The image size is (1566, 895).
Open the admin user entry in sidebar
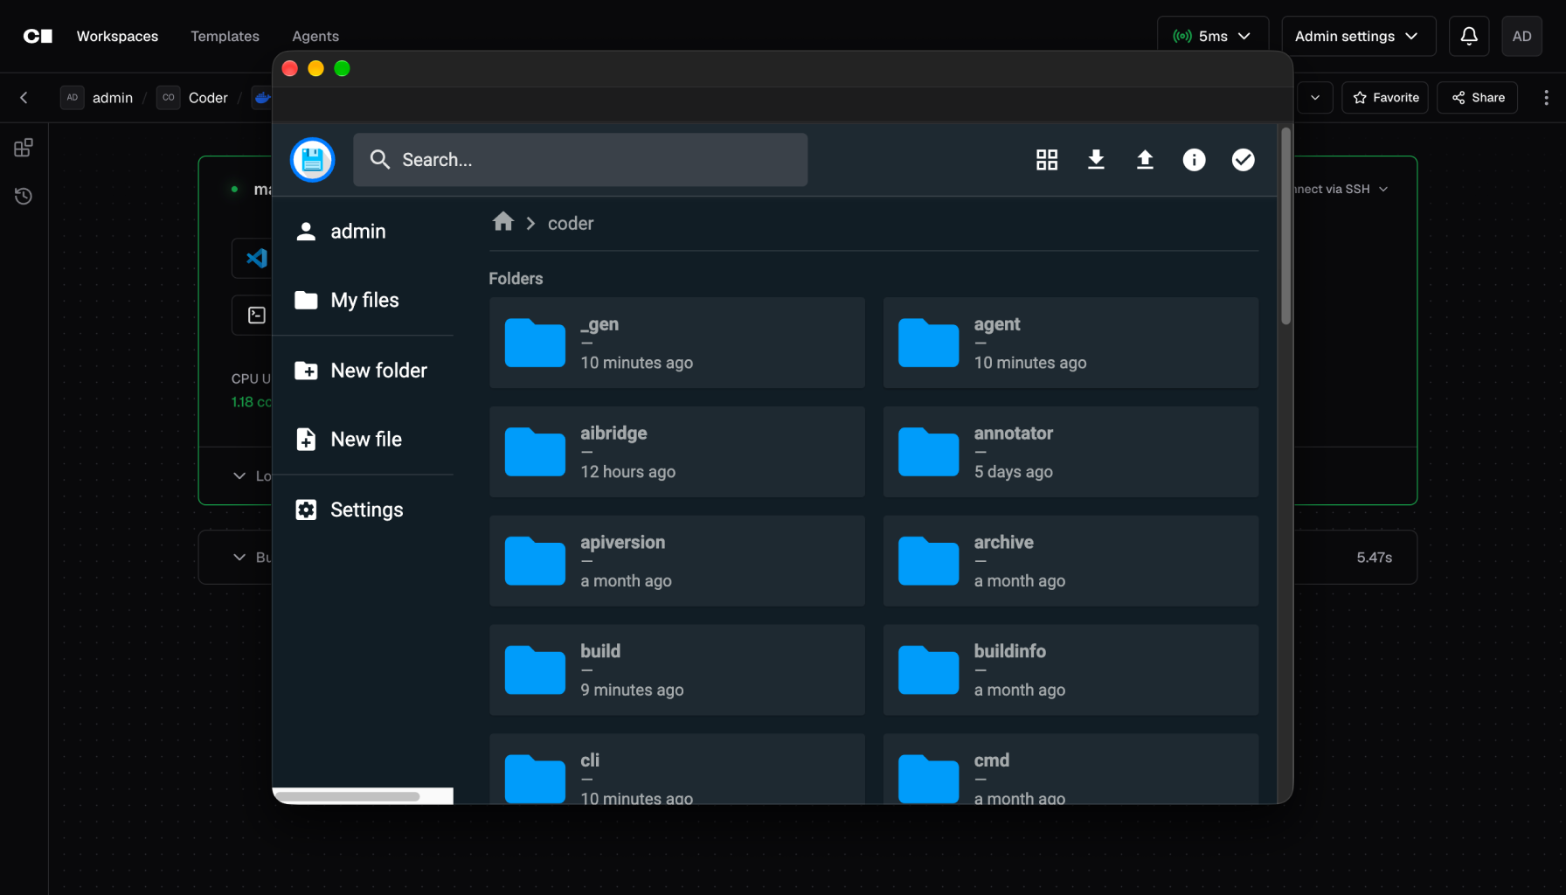coord(363,232)
